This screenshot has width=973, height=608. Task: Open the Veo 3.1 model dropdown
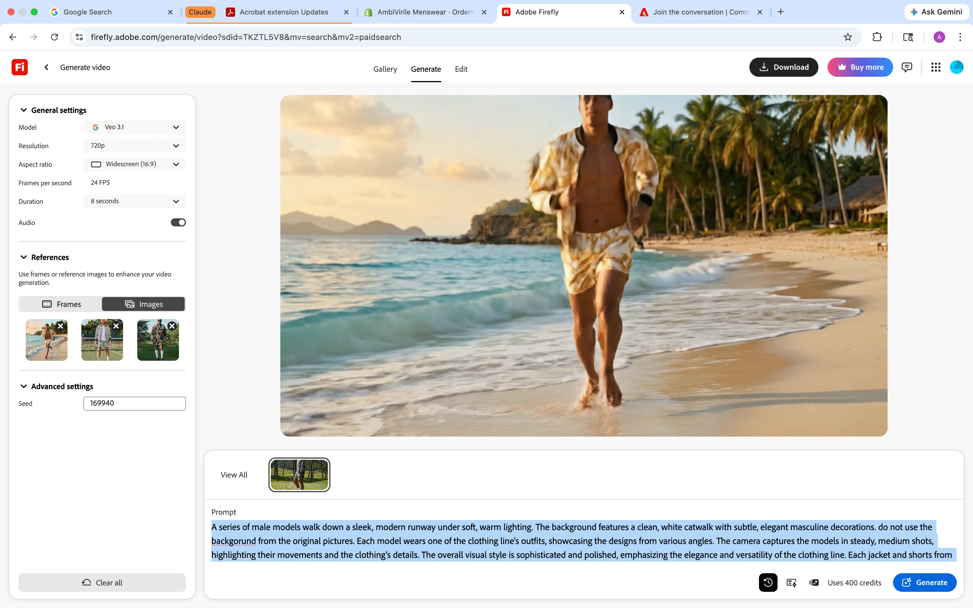(135, 127)
